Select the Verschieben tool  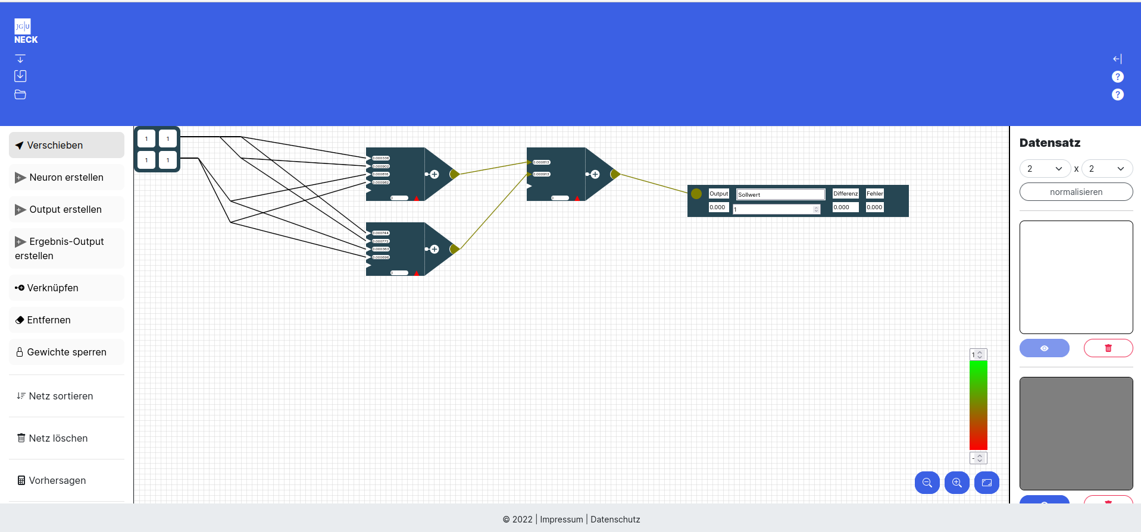tap(66, 145)
